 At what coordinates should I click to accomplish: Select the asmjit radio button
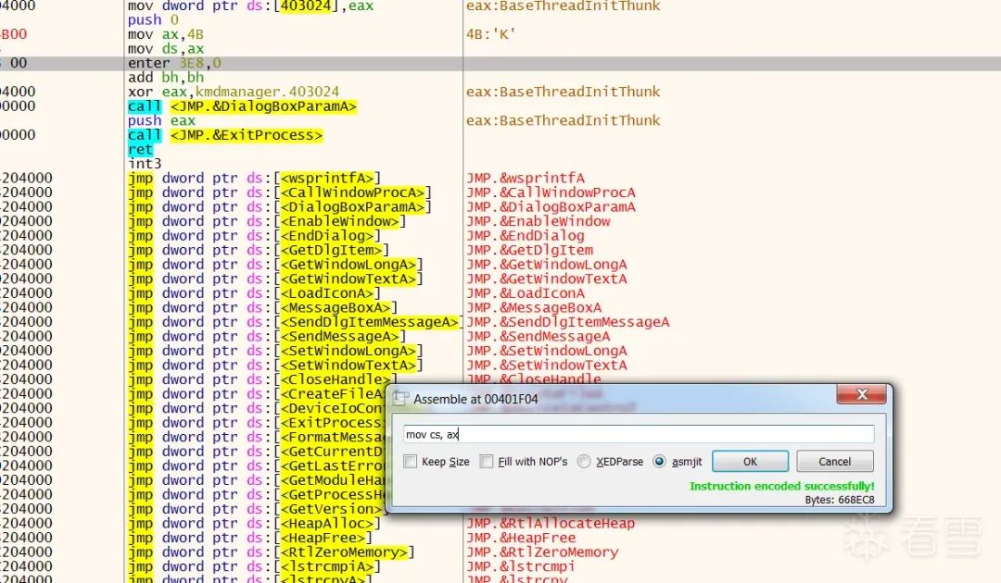pos(660,461)
